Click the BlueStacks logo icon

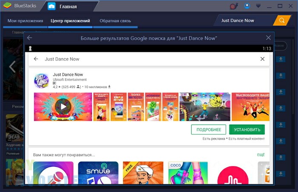point(7,6)
